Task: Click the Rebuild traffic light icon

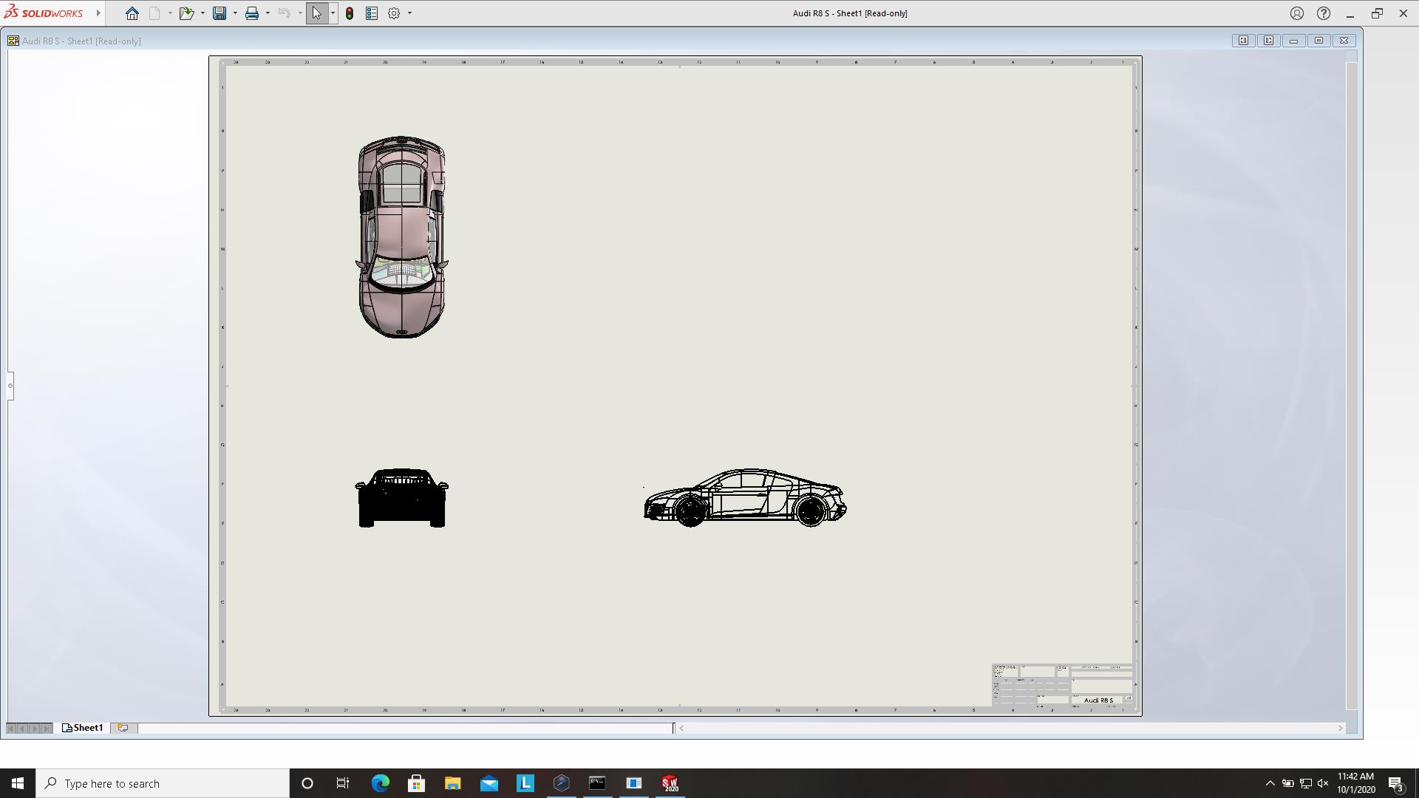Action: click(x=350, y=13)
